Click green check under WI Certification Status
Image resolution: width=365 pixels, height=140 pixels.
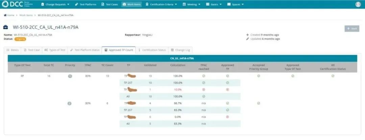point(333,76)
